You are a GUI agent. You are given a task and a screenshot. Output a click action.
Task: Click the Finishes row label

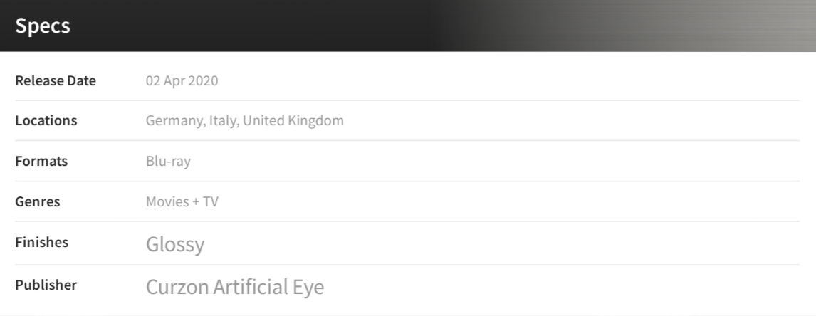pyautogui.click(x=42, y=243)
